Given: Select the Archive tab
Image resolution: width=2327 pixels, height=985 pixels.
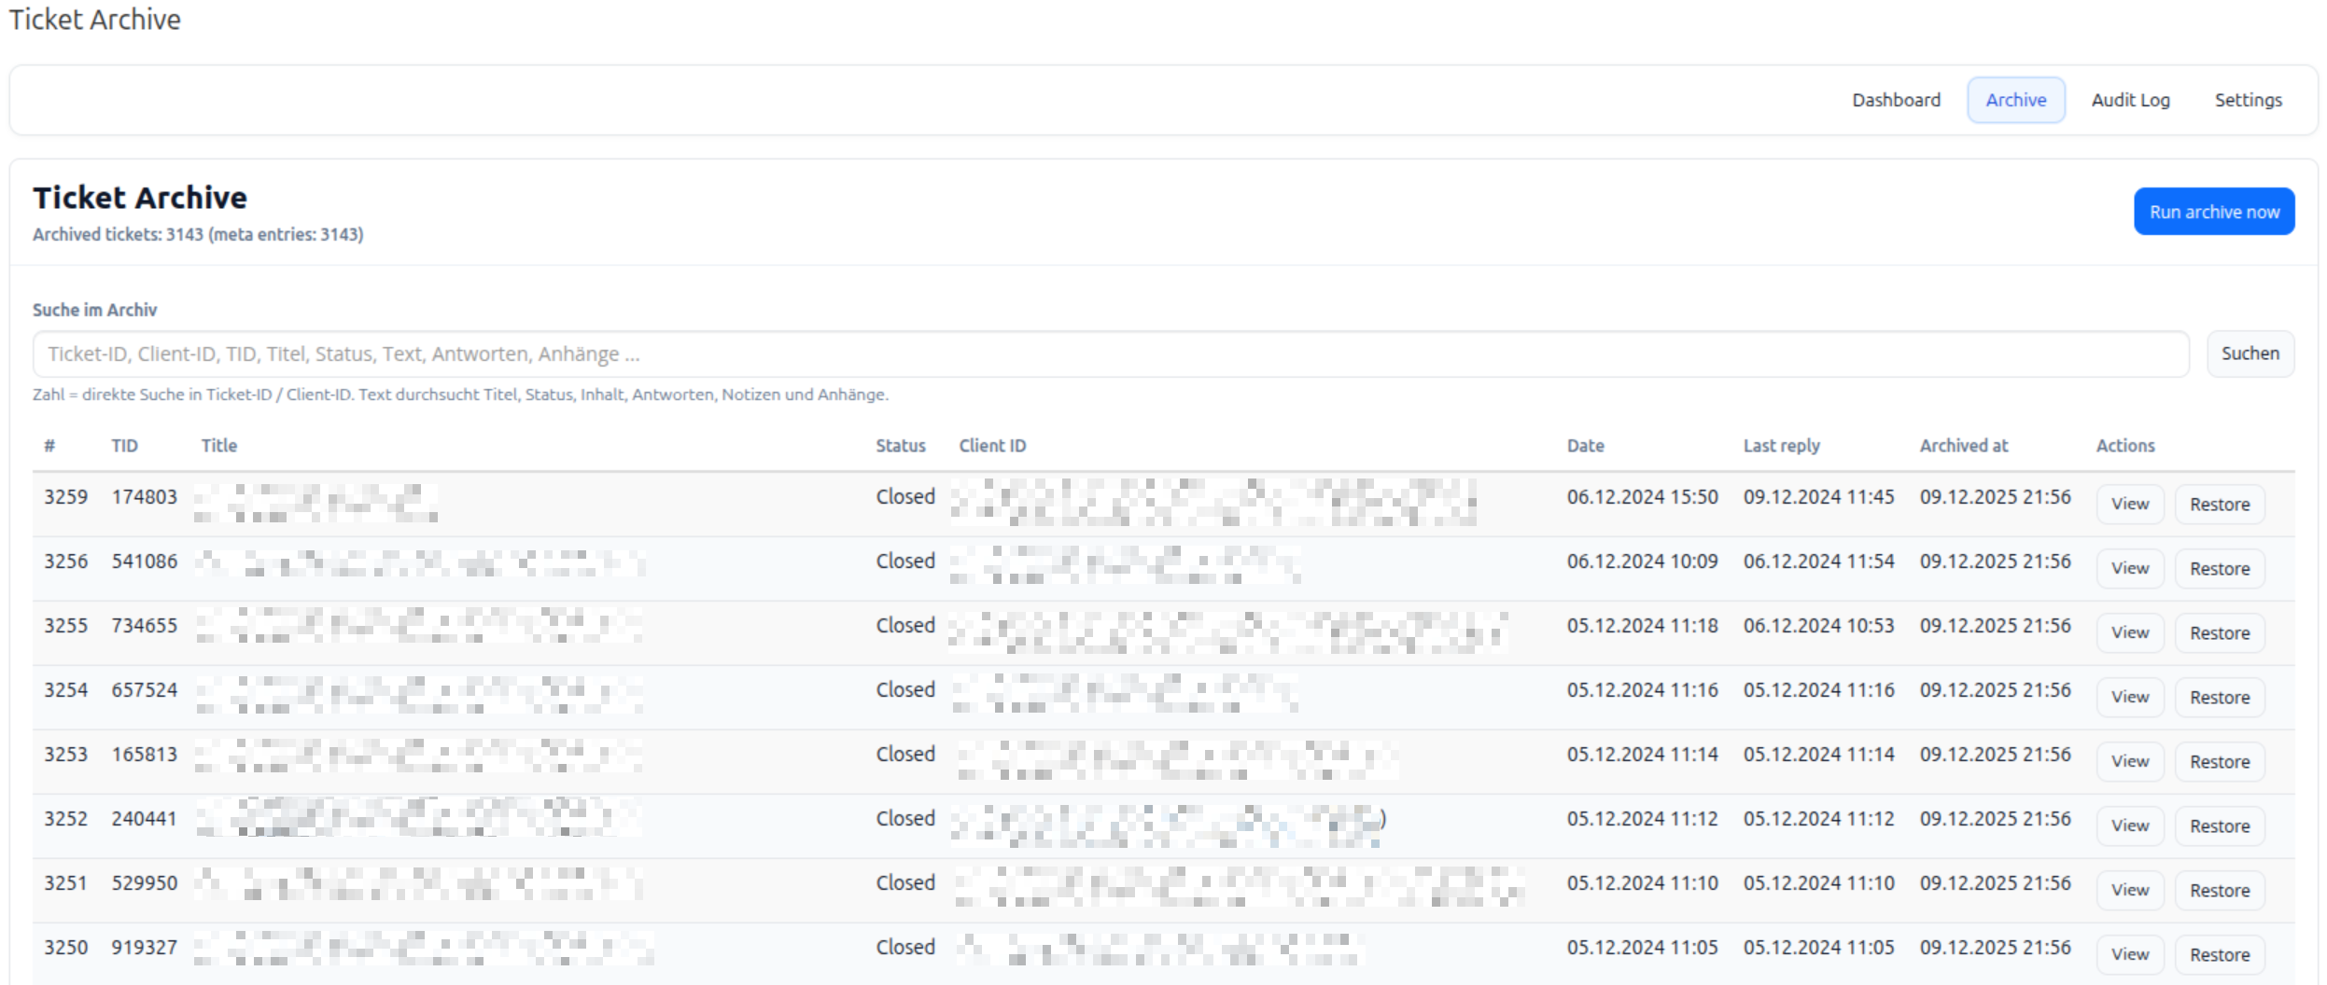Looking at the screenshot, I should point(2015,100).
